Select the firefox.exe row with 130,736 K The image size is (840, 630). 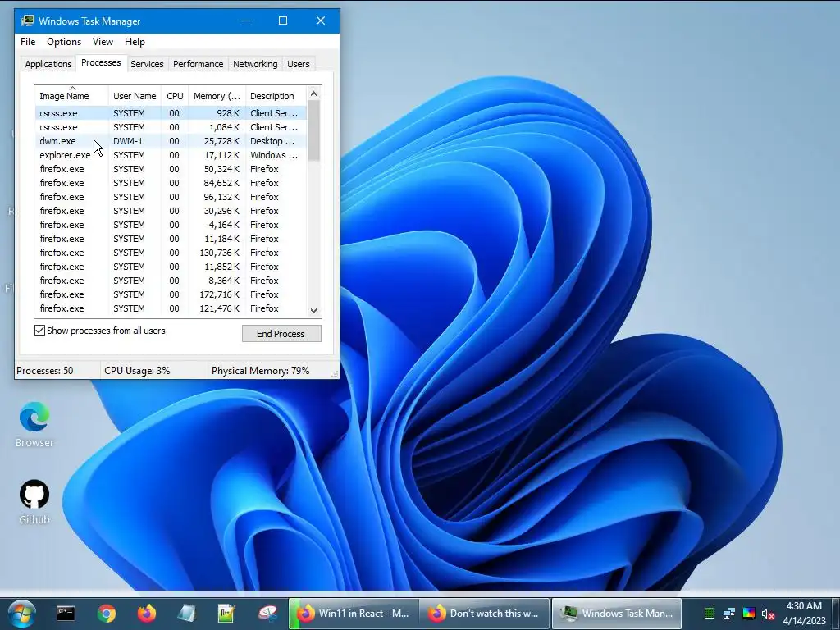(171, 253)
